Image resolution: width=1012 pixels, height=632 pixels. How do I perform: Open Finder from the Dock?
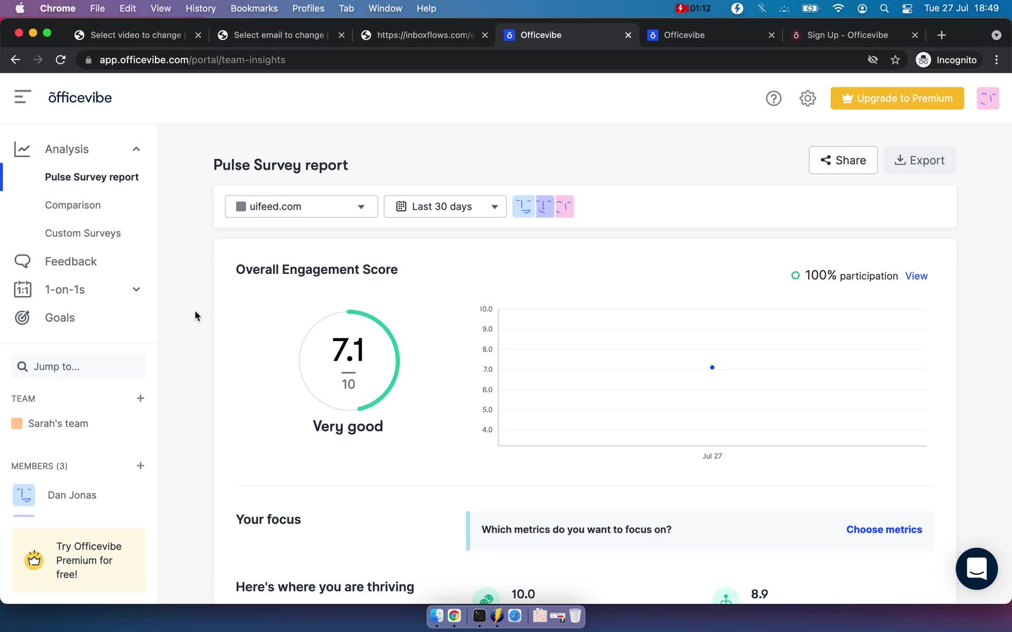436,616
